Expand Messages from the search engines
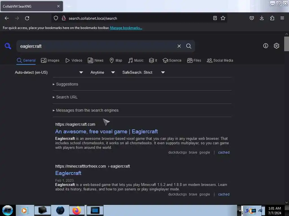Viewport: 289px width, 216px height. [86, 110]
